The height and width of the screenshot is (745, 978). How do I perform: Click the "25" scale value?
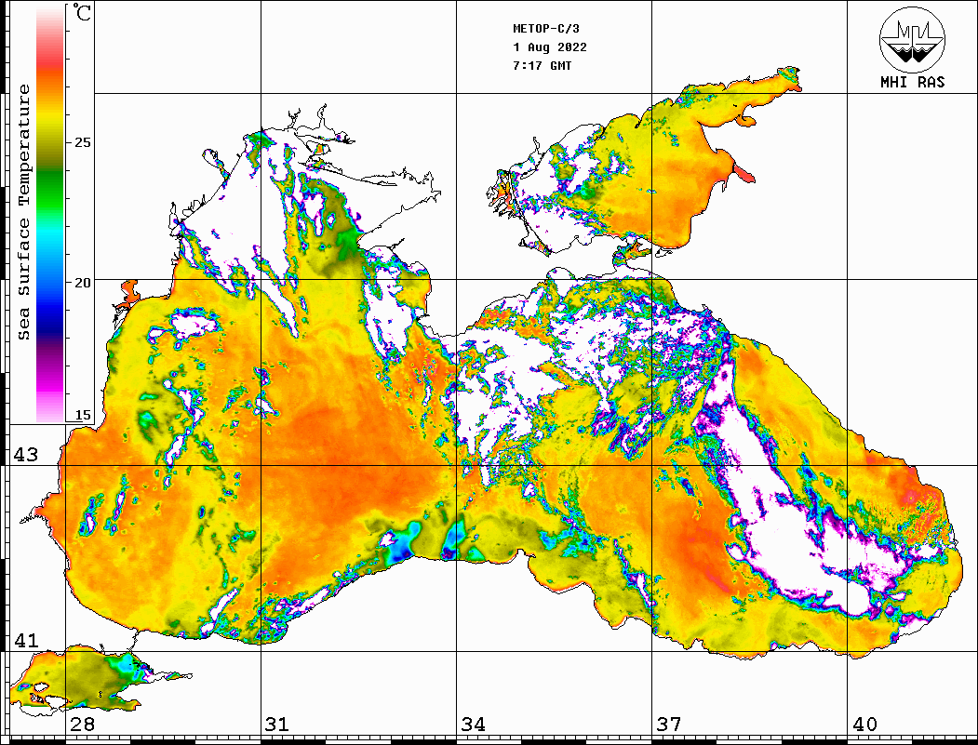tap(83, 142)
